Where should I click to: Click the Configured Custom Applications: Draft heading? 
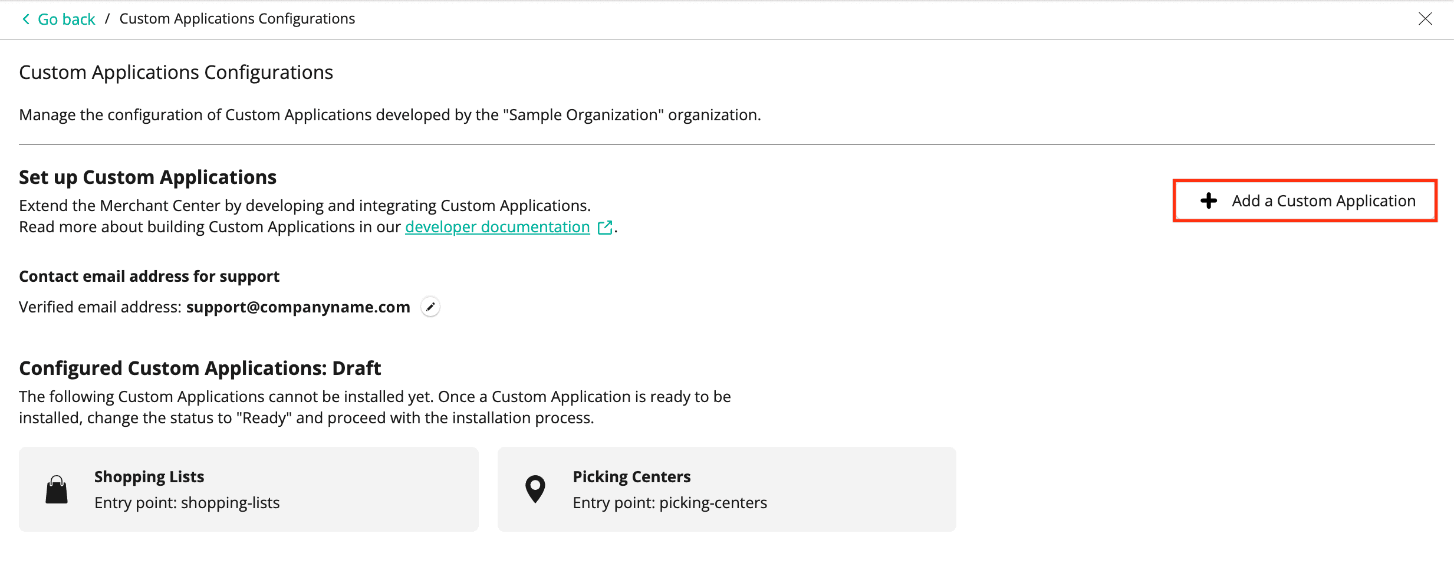click(200, 368)
